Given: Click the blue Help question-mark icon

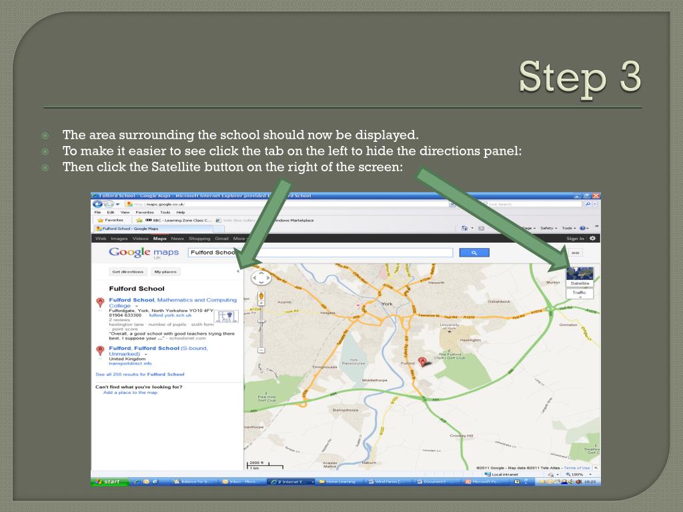Looking at the screenshot, I should click(582, 228).
